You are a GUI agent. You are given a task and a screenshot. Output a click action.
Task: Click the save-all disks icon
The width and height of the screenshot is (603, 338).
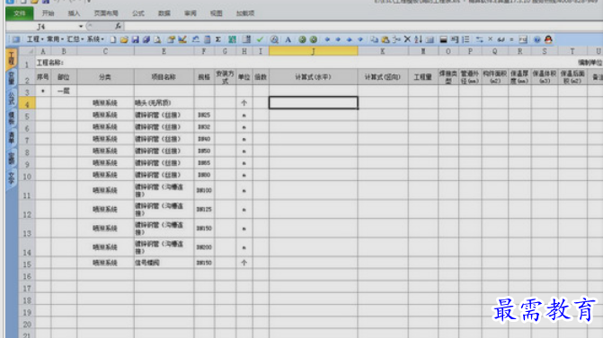(x=146, y=39)
